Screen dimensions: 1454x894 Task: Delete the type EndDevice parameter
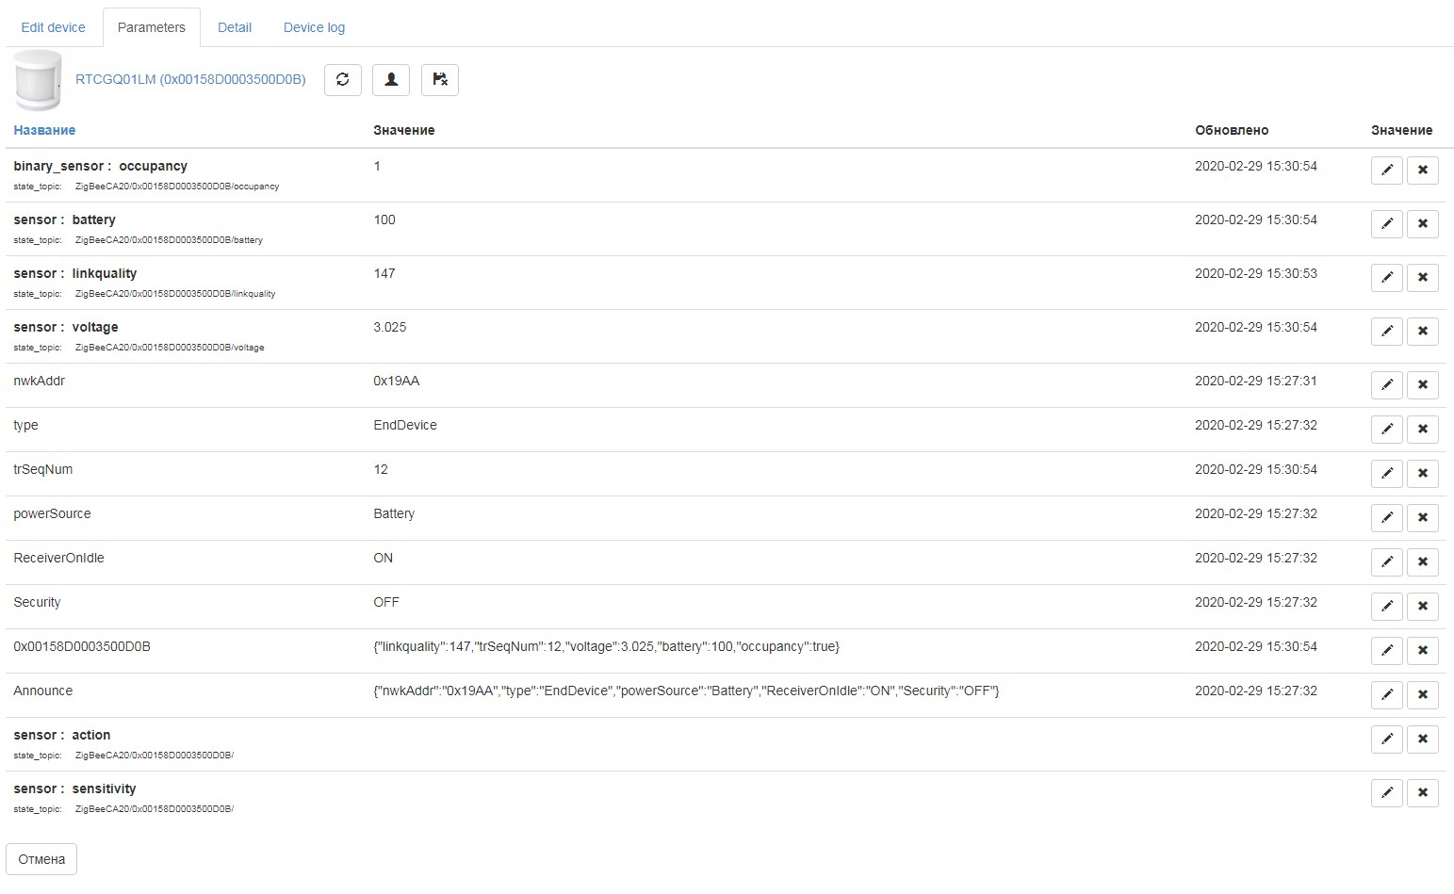pos(1422,430)
